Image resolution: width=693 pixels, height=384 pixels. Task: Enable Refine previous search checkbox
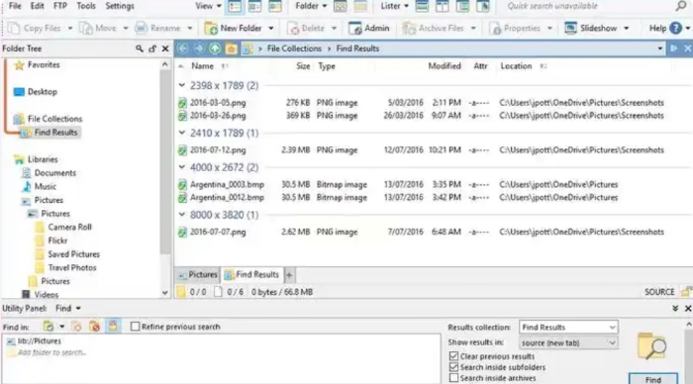click(x=136, y=327)
